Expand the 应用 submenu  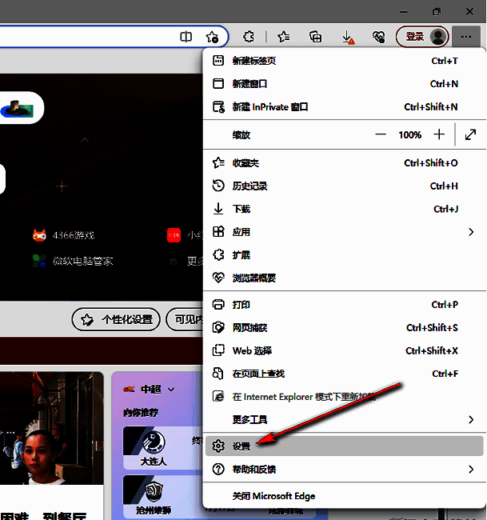[x=344, y=232]
